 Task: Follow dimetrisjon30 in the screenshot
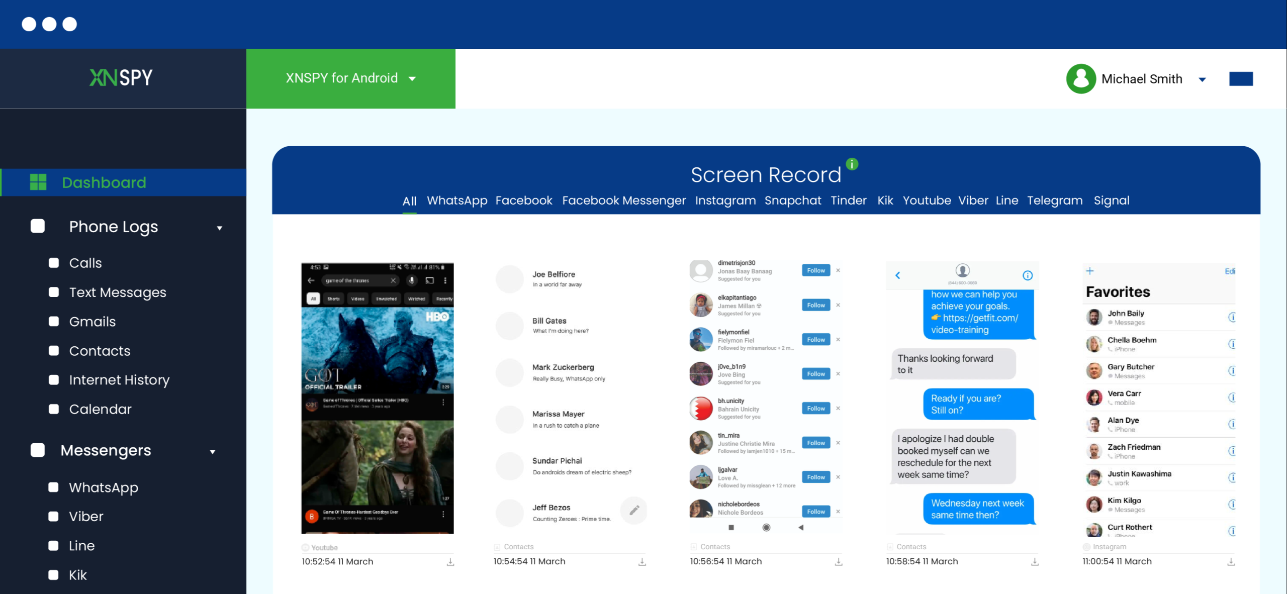click(816, 270)
